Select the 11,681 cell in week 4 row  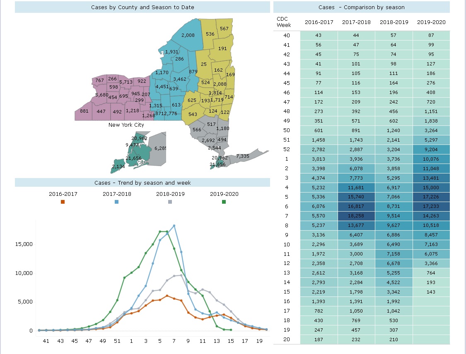click(356, 188)
